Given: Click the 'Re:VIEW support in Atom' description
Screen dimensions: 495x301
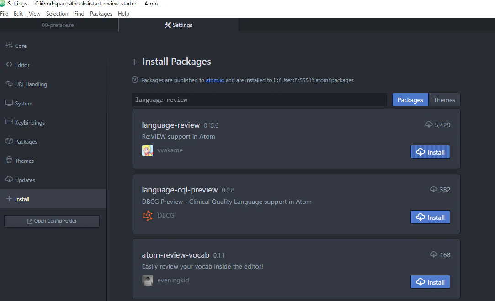Looking at the screenshot, I should (x=178, y=137).
